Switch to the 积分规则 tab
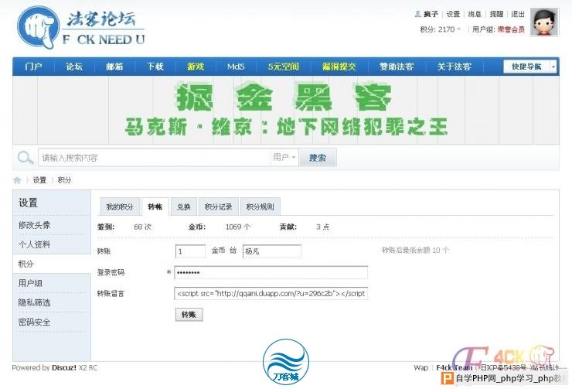572x389 pixels. (x=260, y=206)
